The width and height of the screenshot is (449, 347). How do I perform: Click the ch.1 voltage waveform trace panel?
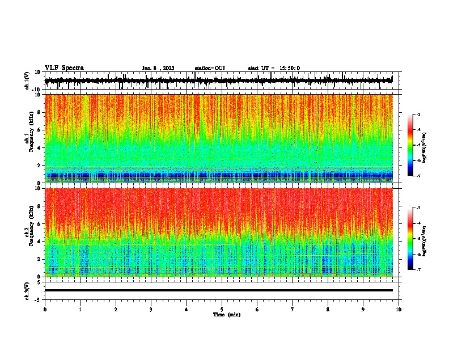[x=222, y=81]
